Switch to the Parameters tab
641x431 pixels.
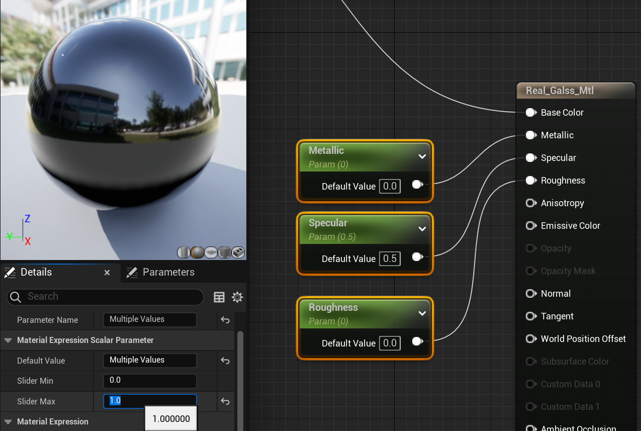[x=168, y=272]
